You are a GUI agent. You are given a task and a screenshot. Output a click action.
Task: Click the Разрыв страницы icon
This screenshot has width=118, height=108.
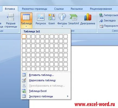(11, 17)
